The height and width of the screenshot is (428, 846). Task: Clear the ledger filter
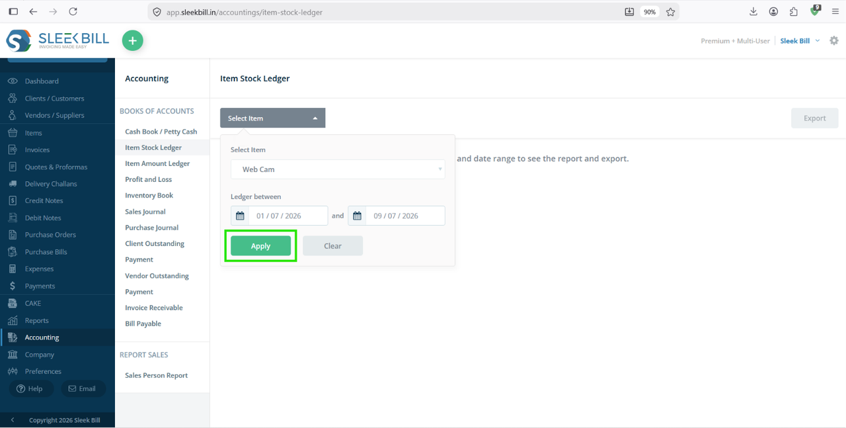pyautogui.click(x=332, y=245)
